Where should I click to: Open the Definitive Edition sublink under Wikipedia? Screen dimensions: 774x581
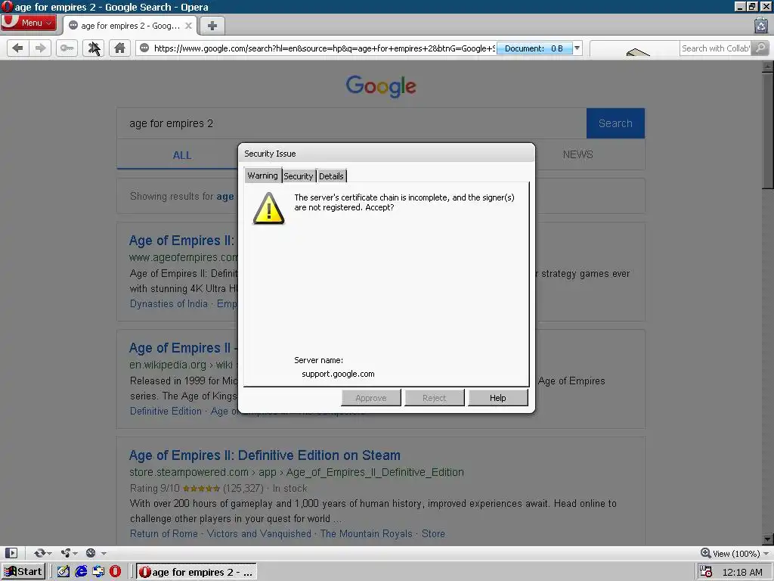point(166,411)
